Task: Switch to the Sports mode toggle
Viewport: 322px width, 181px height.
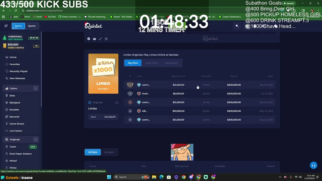Action: point(32,26)
